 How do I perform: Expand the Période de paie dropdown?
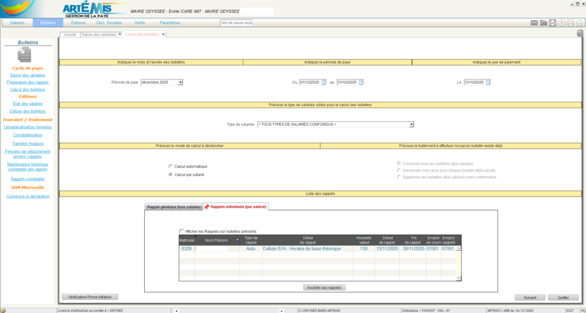[x=180, y=82]
